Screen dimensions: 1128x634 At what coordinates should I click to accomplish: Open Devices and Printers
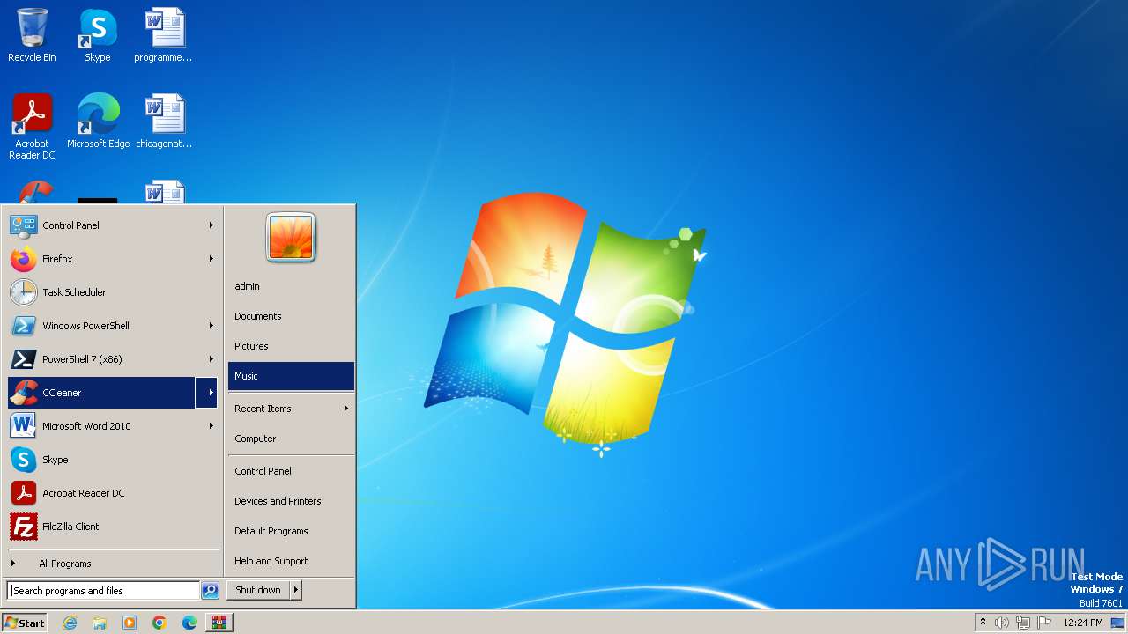pyautogui.click(x=291, y=501)
